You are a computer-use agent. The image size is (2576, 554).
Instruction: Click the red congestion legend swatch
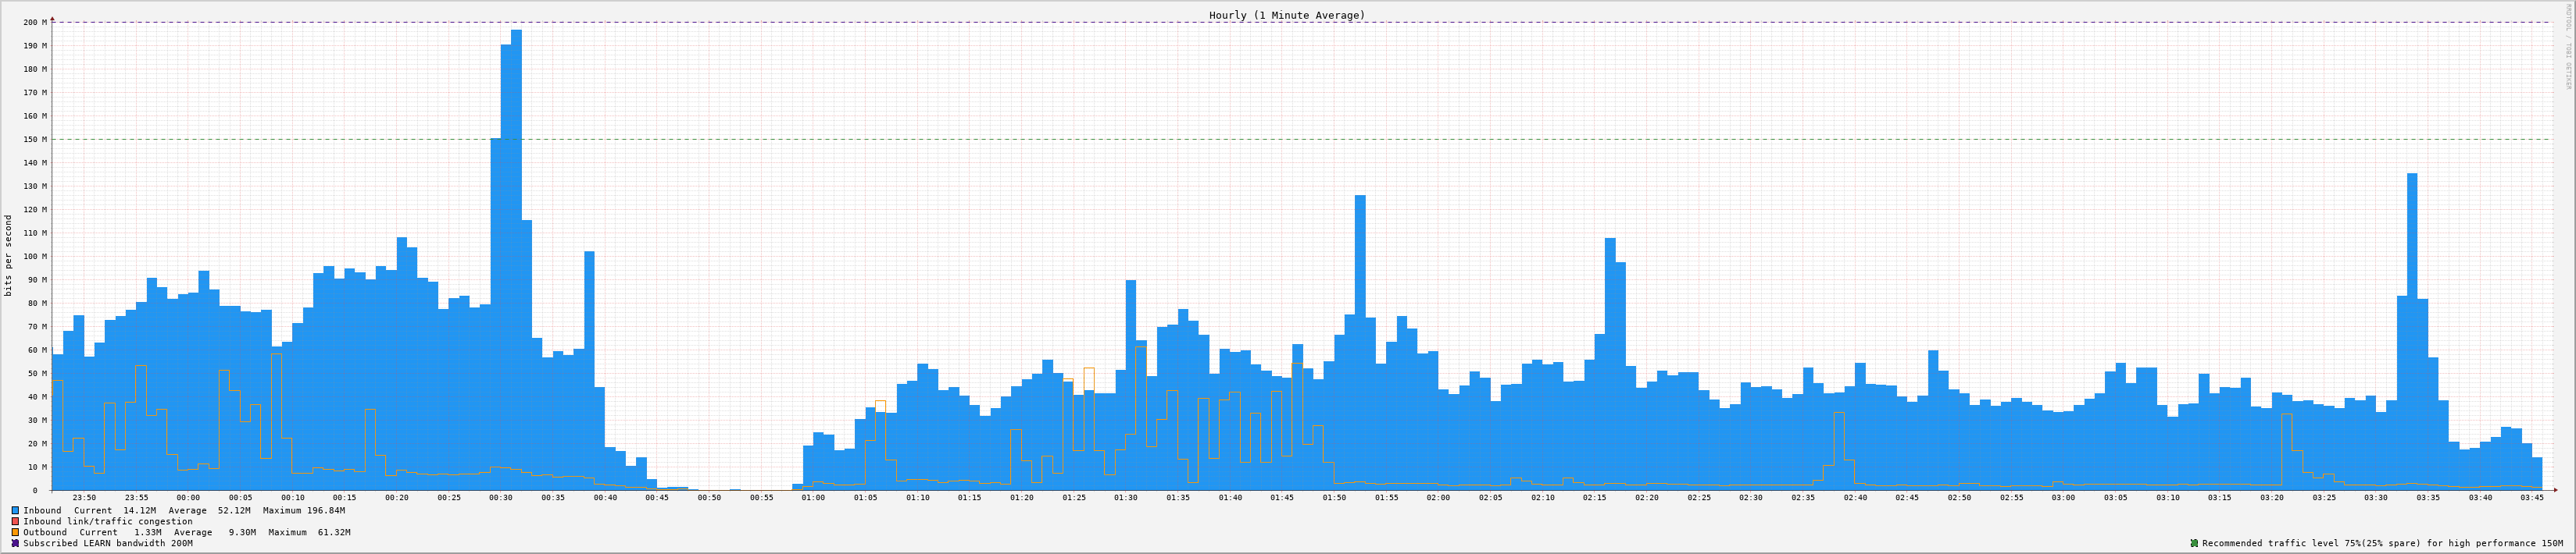click(x=15, y=521)
